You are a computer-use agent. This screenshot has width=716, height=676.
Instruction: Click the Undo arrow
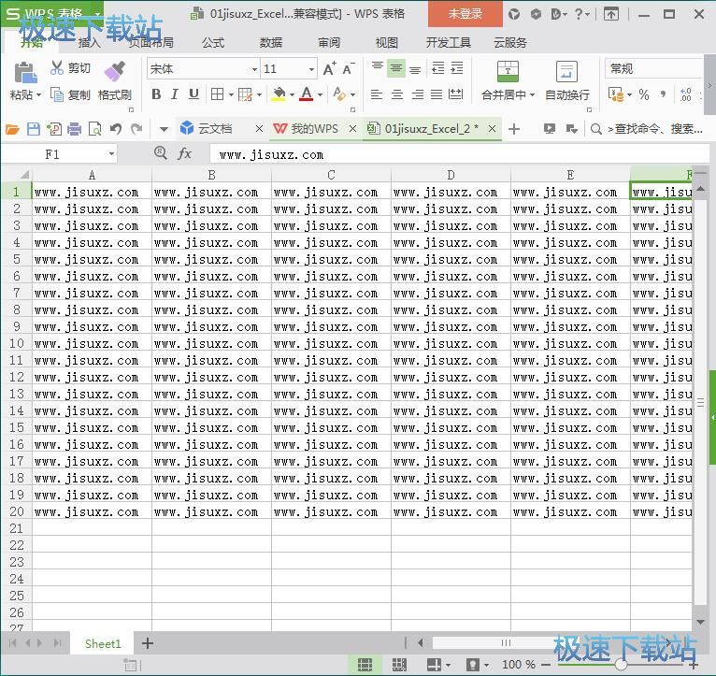pos(116,129)
